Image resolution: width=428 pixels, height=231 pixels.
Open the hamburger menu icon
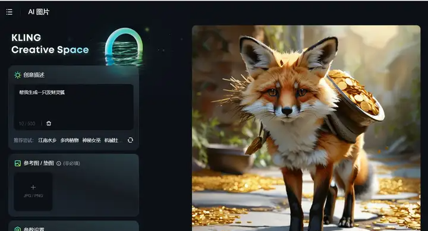10,12
